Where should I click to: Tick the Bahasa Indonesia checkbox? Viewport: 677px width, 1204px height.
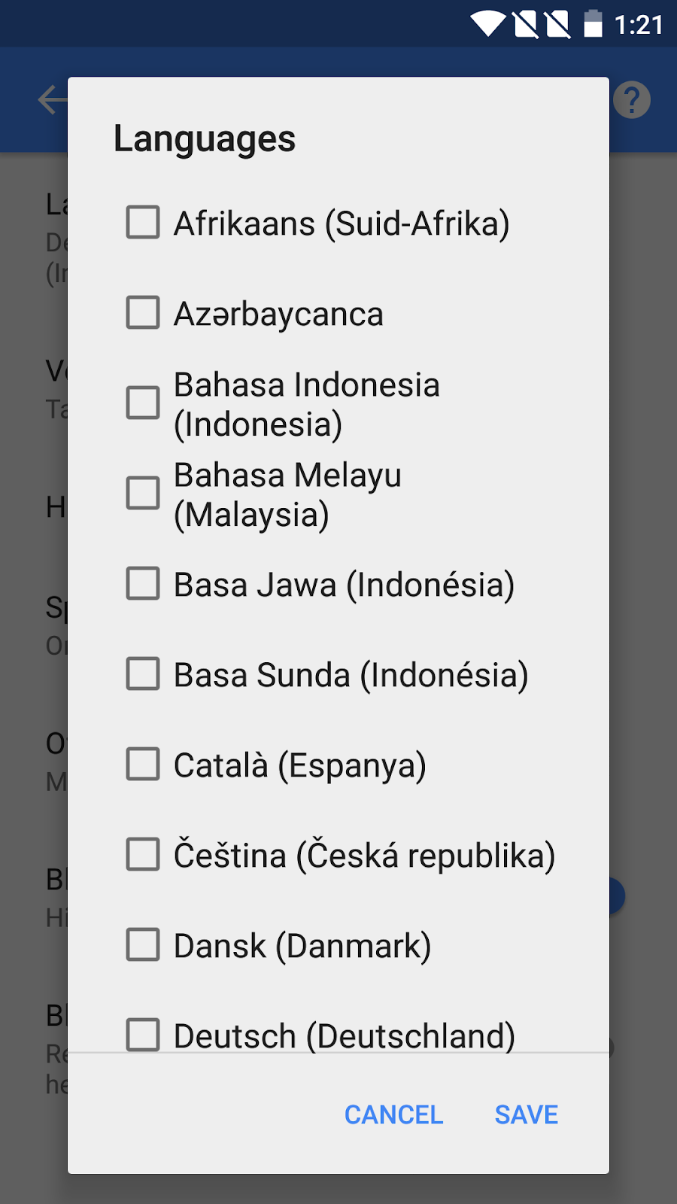click(143, 403)
